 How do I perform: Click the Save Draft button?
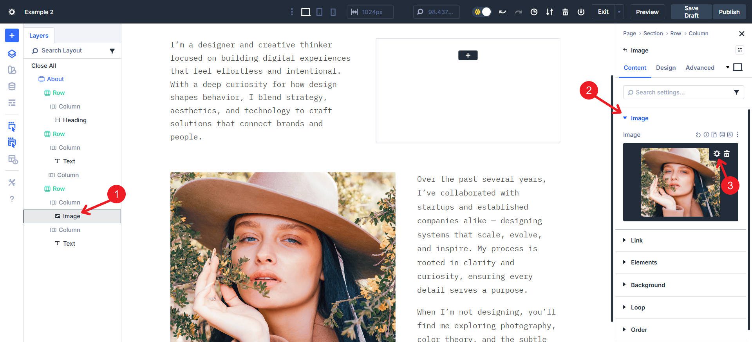(691, 12)
